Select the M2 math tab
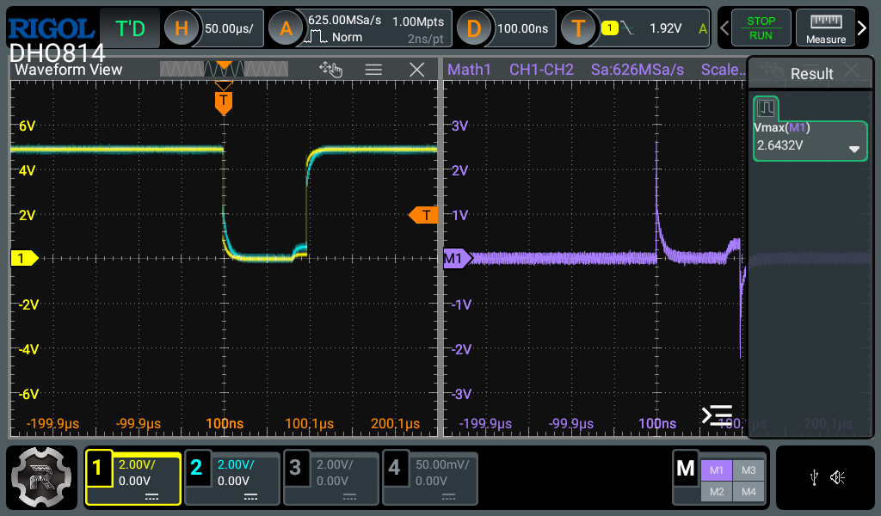 pos(716,491)
